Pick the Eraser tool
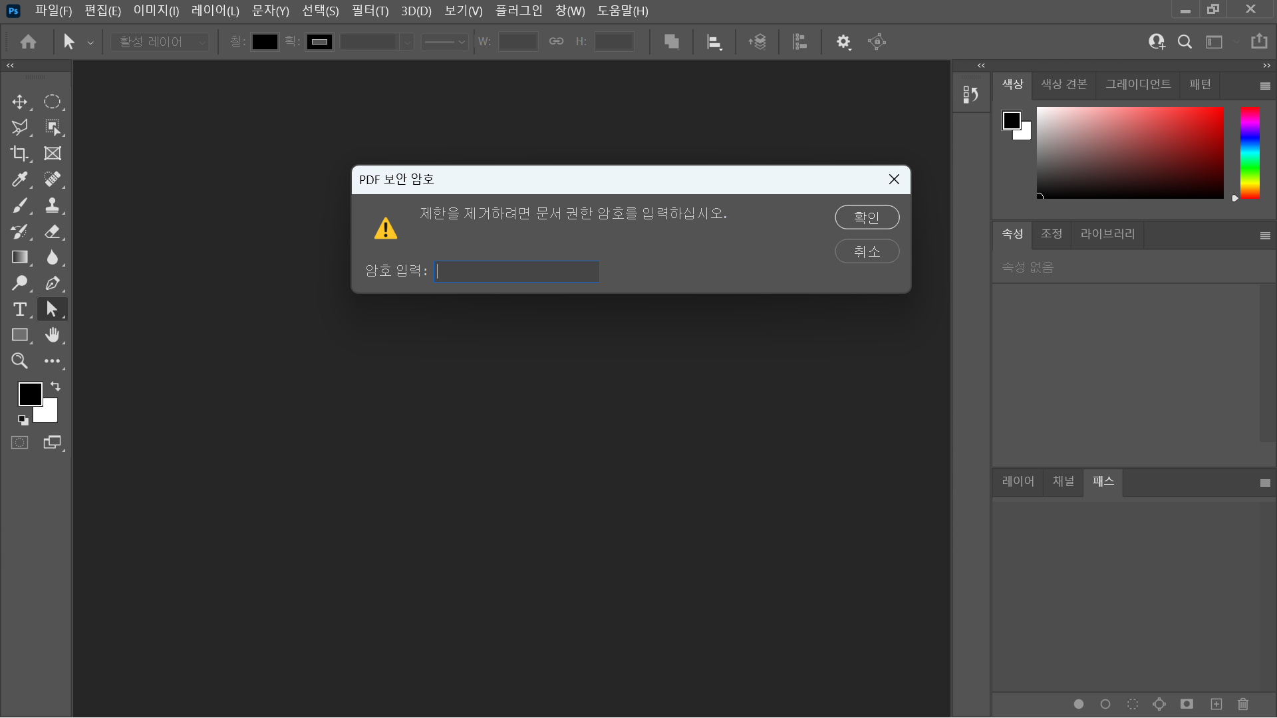The image size is (1277, 718). point(52,231)
